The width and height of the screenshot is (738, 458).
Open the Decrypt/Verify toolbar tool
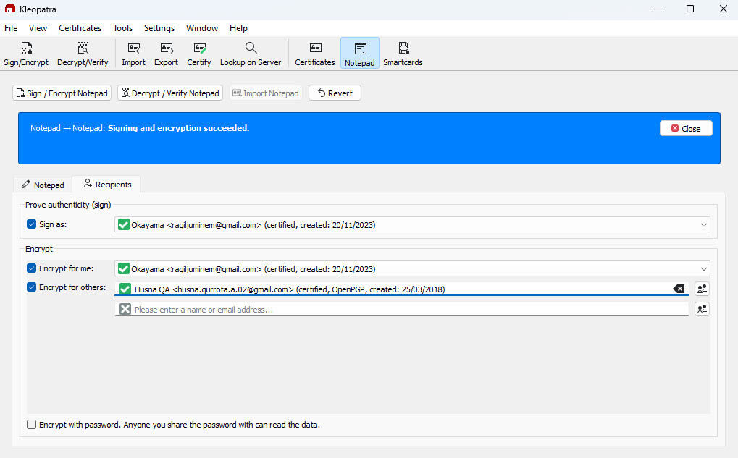pyautogui.click(x=83, y=54)
